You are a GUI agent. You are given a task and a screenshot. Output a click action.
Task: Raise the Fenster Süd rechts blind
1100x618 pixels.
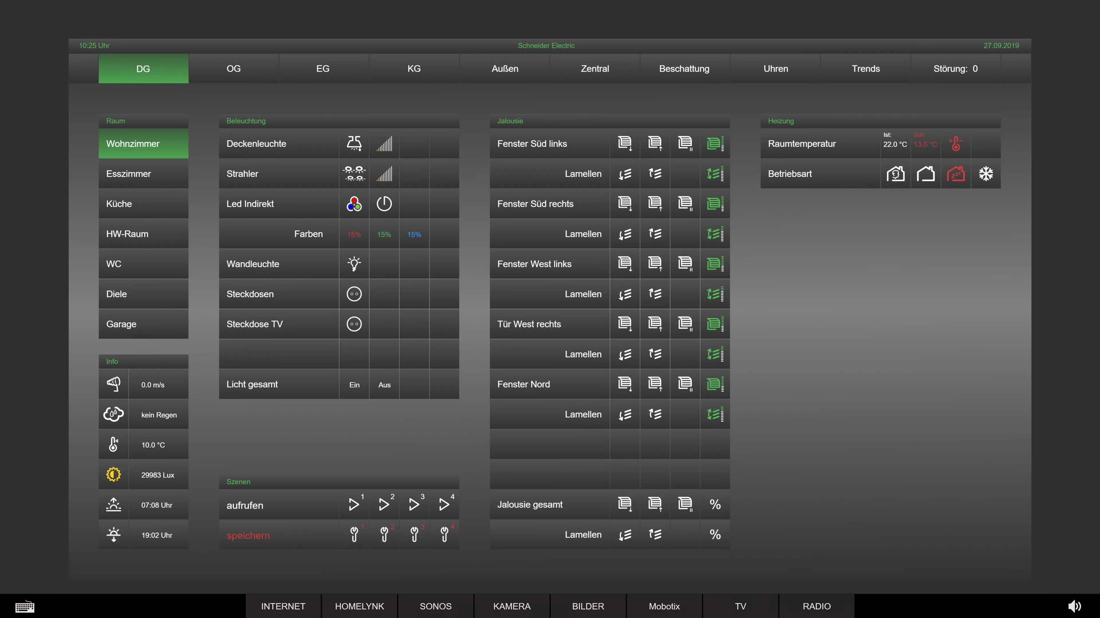[655, 204]
